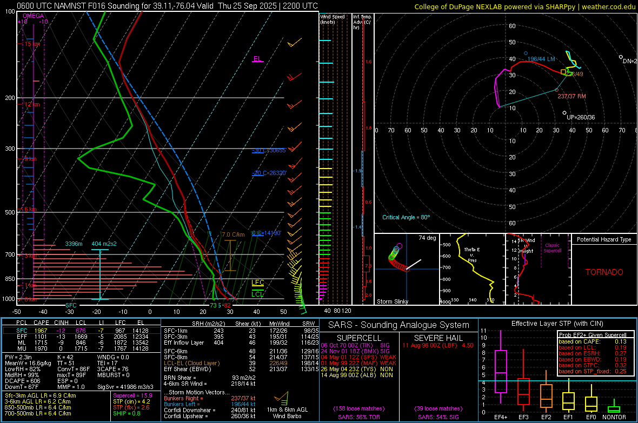Click the based on CAPE: 0.13 probability
The image size is (638, 423).
point(593,341)
